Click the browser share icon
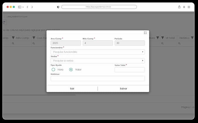Screen dimensions: 198x123 [179, 7]
